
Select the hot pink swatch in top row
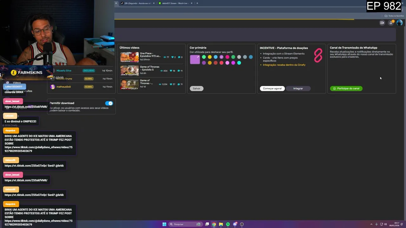[227, 57]
